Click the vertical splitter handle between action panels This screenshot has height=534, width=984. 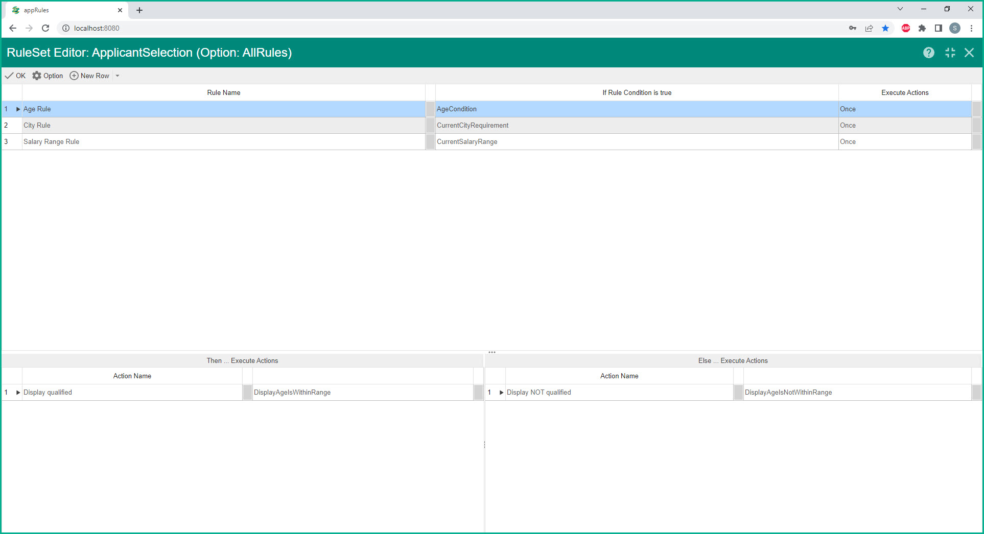tap(484, 445)
